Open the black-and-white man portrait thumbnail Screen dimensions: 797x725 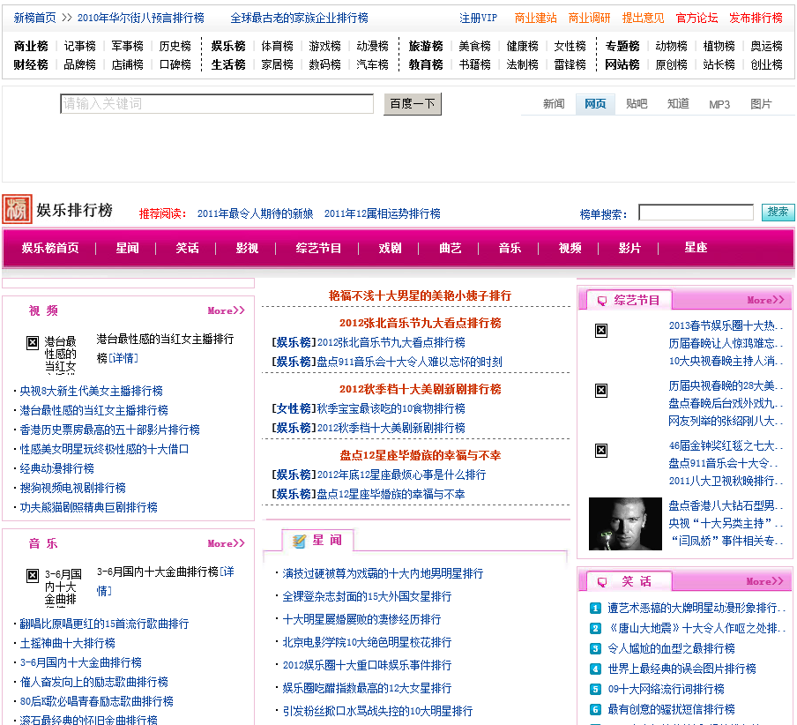coord(625,524)
